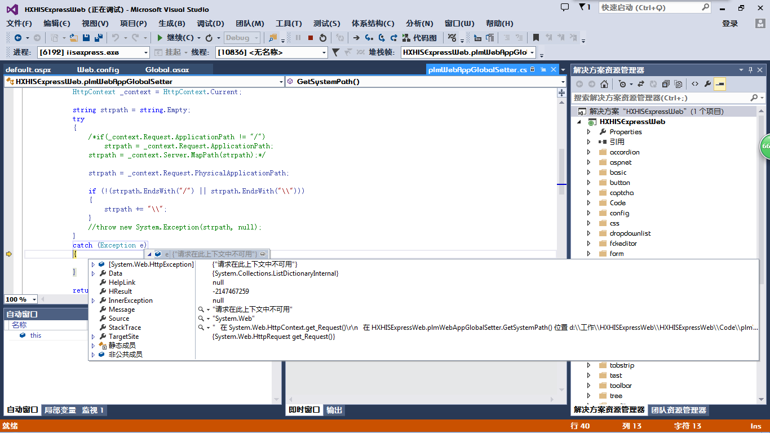
Task: Open the 体系结构(C) menu
Action: coord(373,23)
